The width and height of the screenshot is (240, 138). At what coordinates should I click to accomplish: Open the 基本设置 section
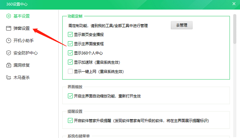[x=21, y=16]
